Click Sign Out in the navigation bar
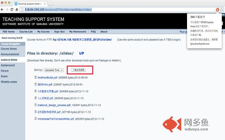The height and width of the screenshot is (140, 225). click(59, 32)
